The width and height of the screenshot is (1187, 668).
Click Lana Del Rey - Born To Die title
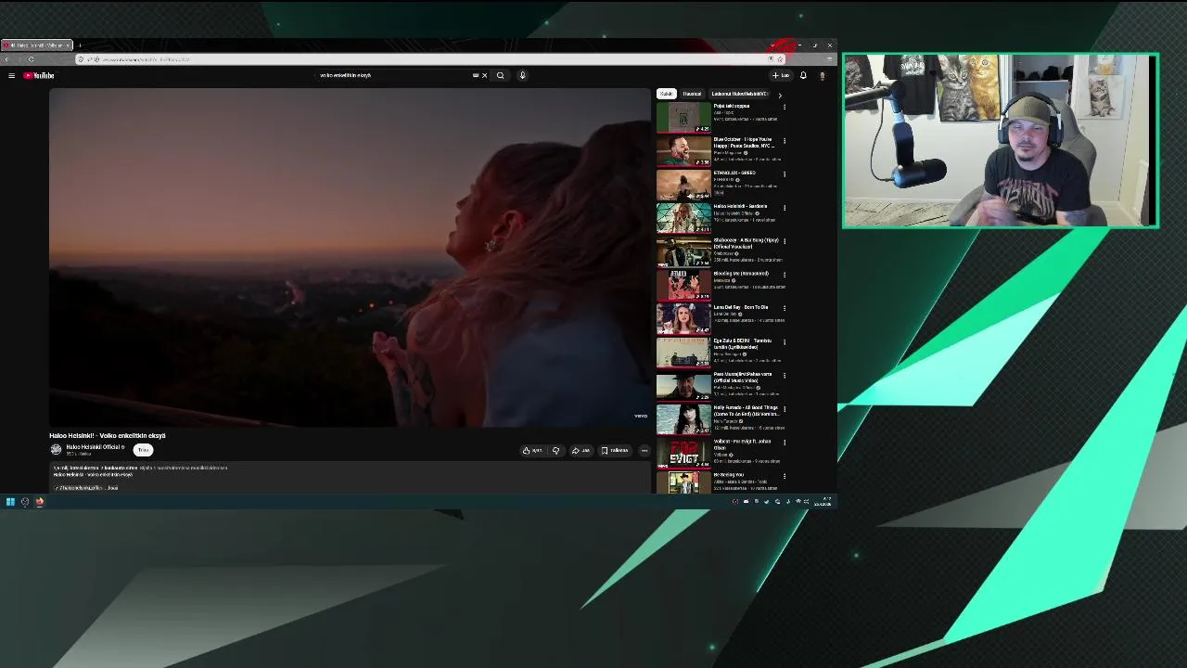tap(741, 307)
